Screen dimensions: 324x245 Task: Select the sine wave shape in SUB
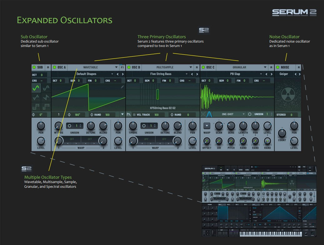pyautogui.click(x=36, y=88)
